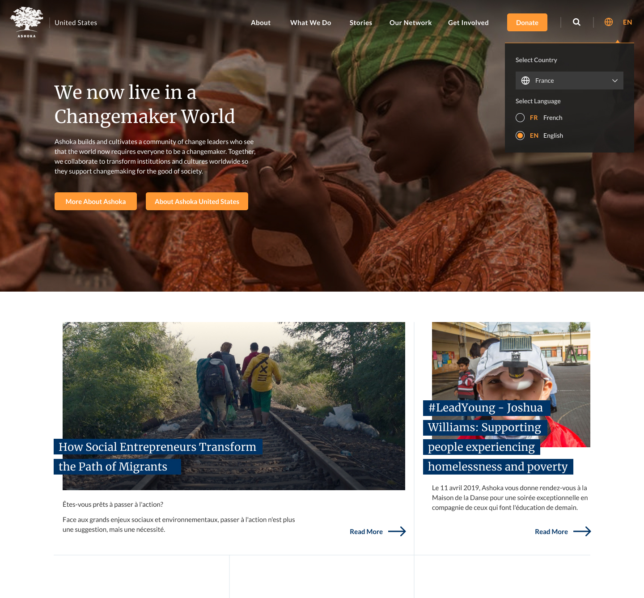Image resolution: width=644 pixels, height=598 pixels.
Task: Click the orange Donate button
Action: point(527,22)
